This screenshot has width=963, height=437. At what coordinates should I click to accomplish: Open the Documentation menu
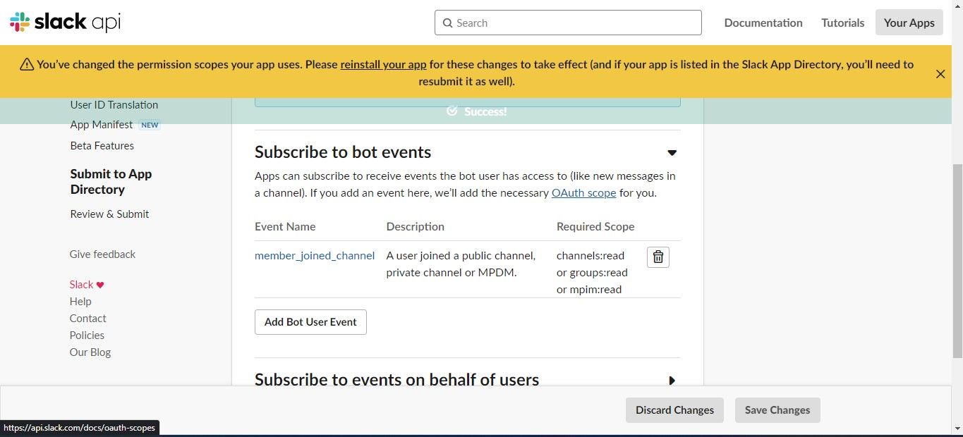pyautogui.click(x=763, y=23)
